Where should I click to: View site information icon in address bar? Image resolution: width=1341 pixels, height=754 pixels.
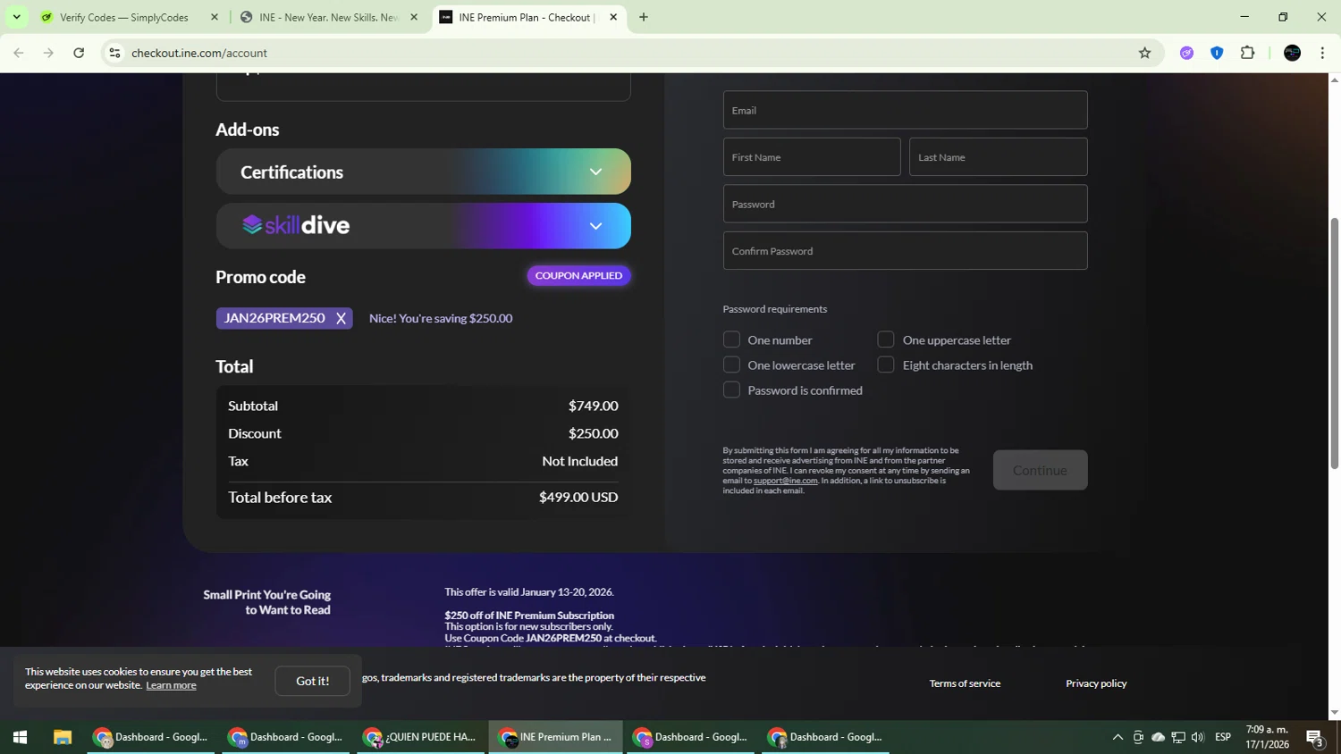(x=114, y=53)
